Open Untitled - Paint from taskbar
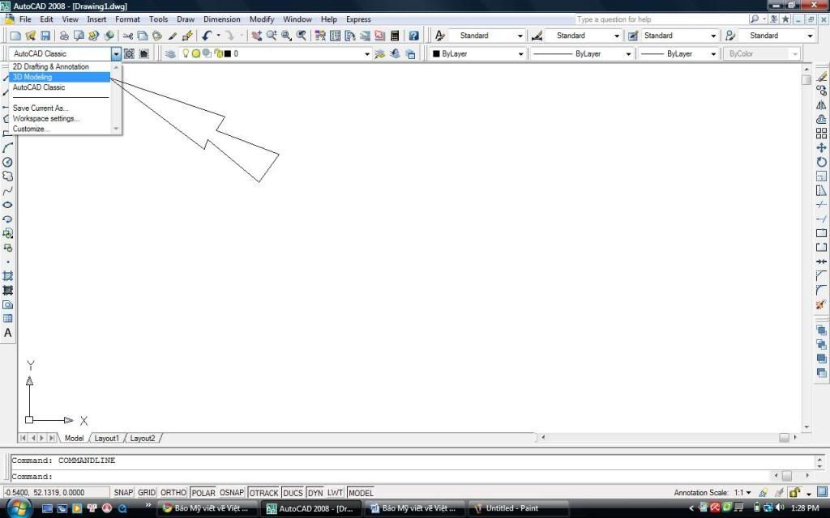The image size is (830, 518). [518, 508]
